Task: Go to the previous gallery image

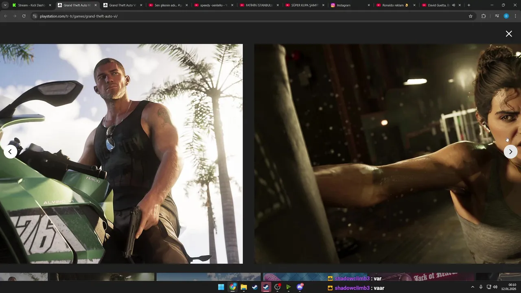Action: (10, 152)
